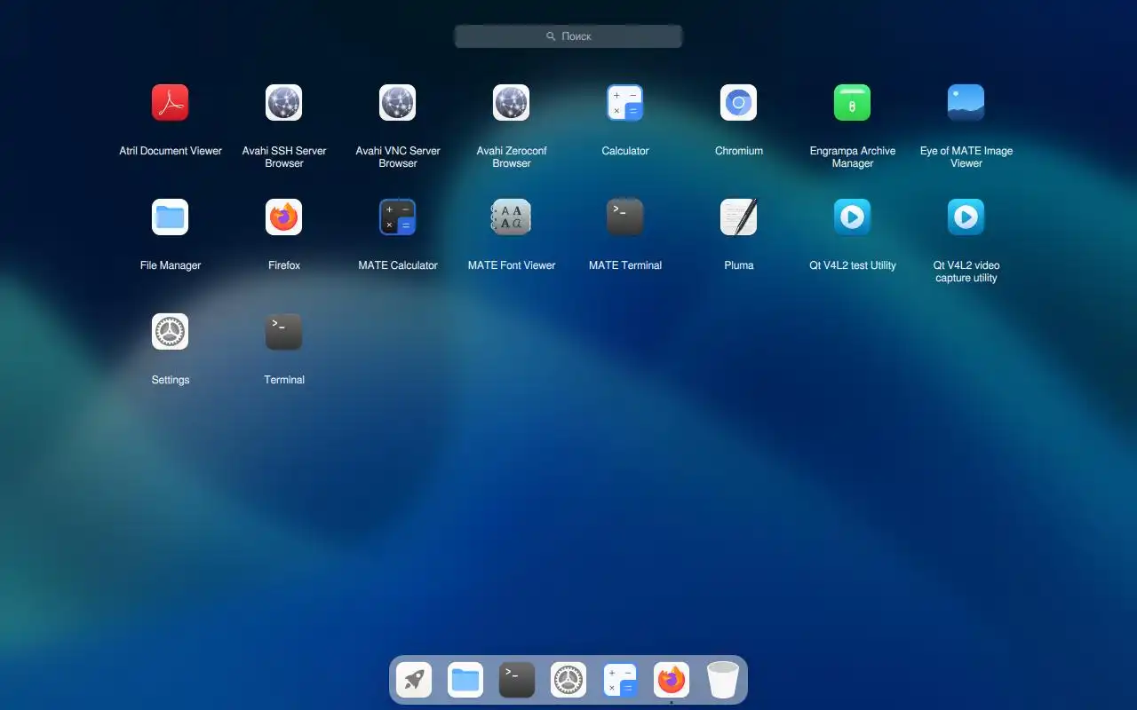Launch Engrampa Archive Manager icon
The width and height of the screenshot is (1137, 710).
(852, 103)
